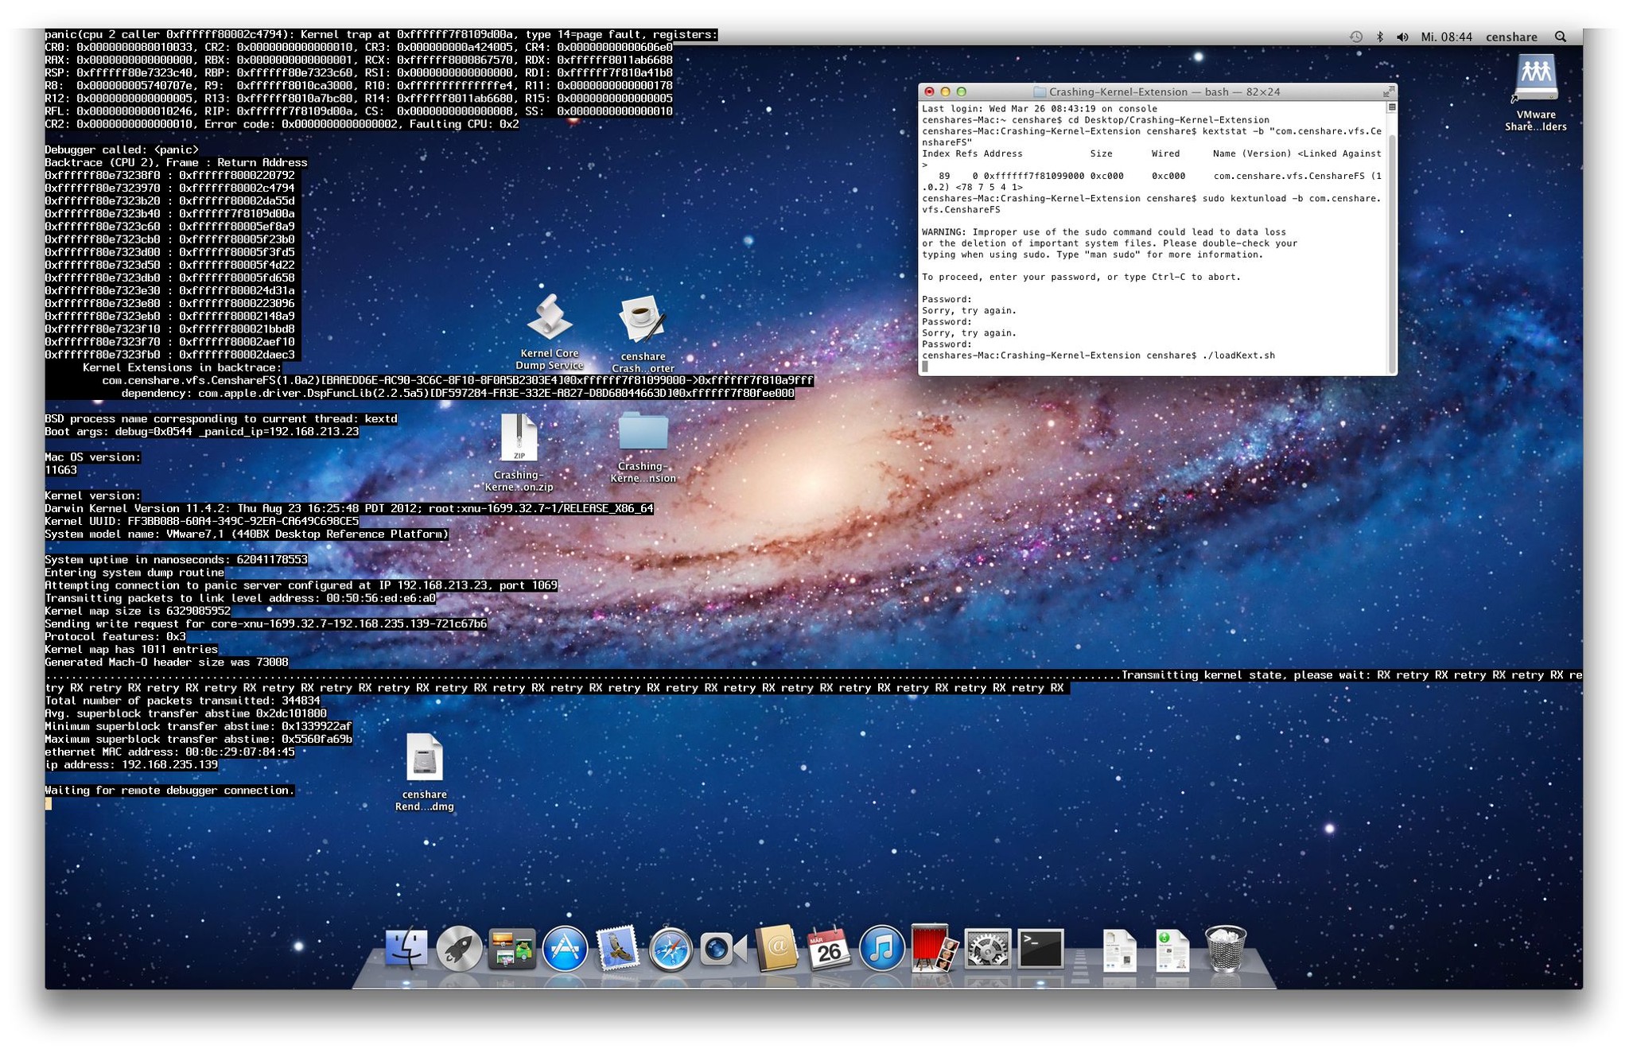Viewport: 1629px width, 1053px height.
Task: Open the clock menu showing Mi. 08:44
Action: pos(1448,36)
